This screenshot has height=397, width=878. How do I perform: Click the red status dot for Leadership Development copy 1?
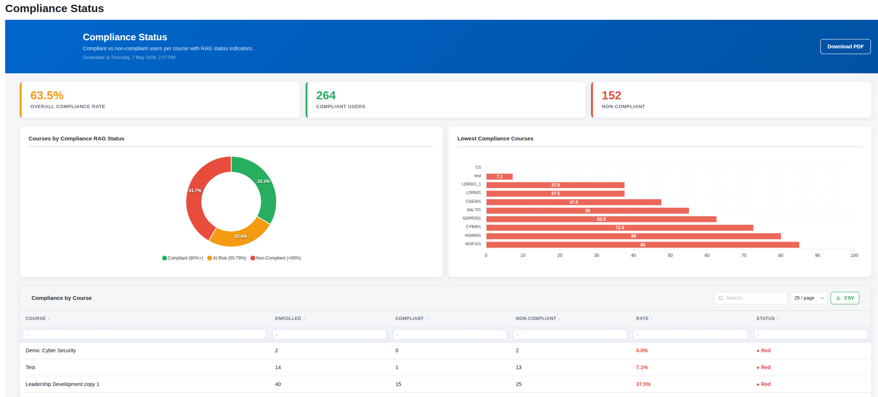click(758, 385)
